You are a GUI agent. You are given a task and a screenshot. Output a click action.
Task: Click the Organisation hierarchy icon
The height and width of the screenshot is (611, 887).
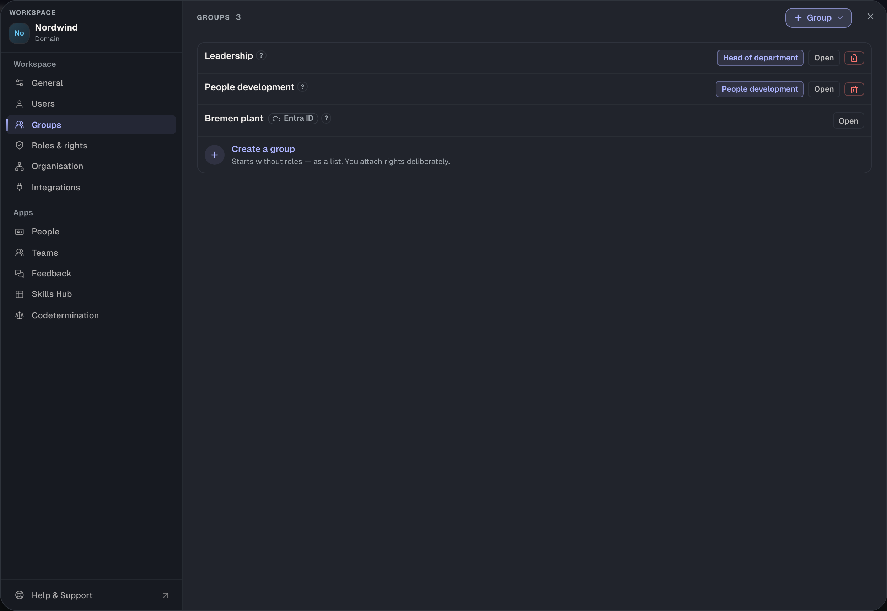20,167
